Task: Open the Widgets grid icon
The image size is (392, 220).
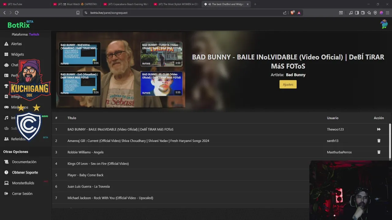Action: point(6,54)
